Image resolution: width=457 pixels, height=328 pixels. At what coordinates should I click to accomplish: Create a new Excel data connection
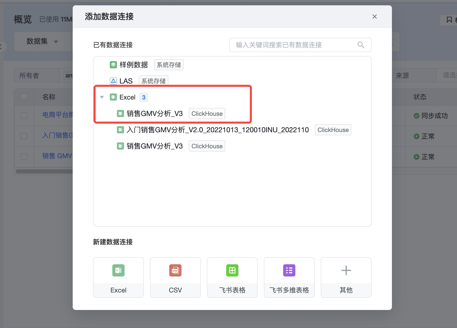tap(118, 277)
